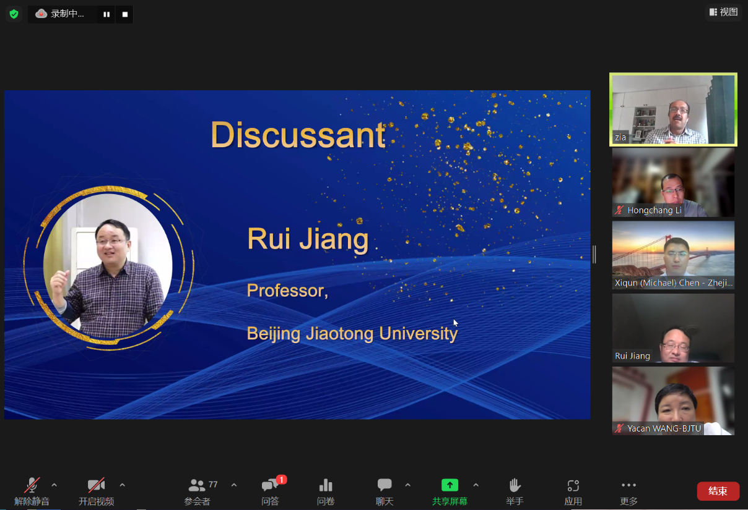Start 共享屏幕 screen sharing
This screenshot has height=510, width=748.
(x=450, y=492)
